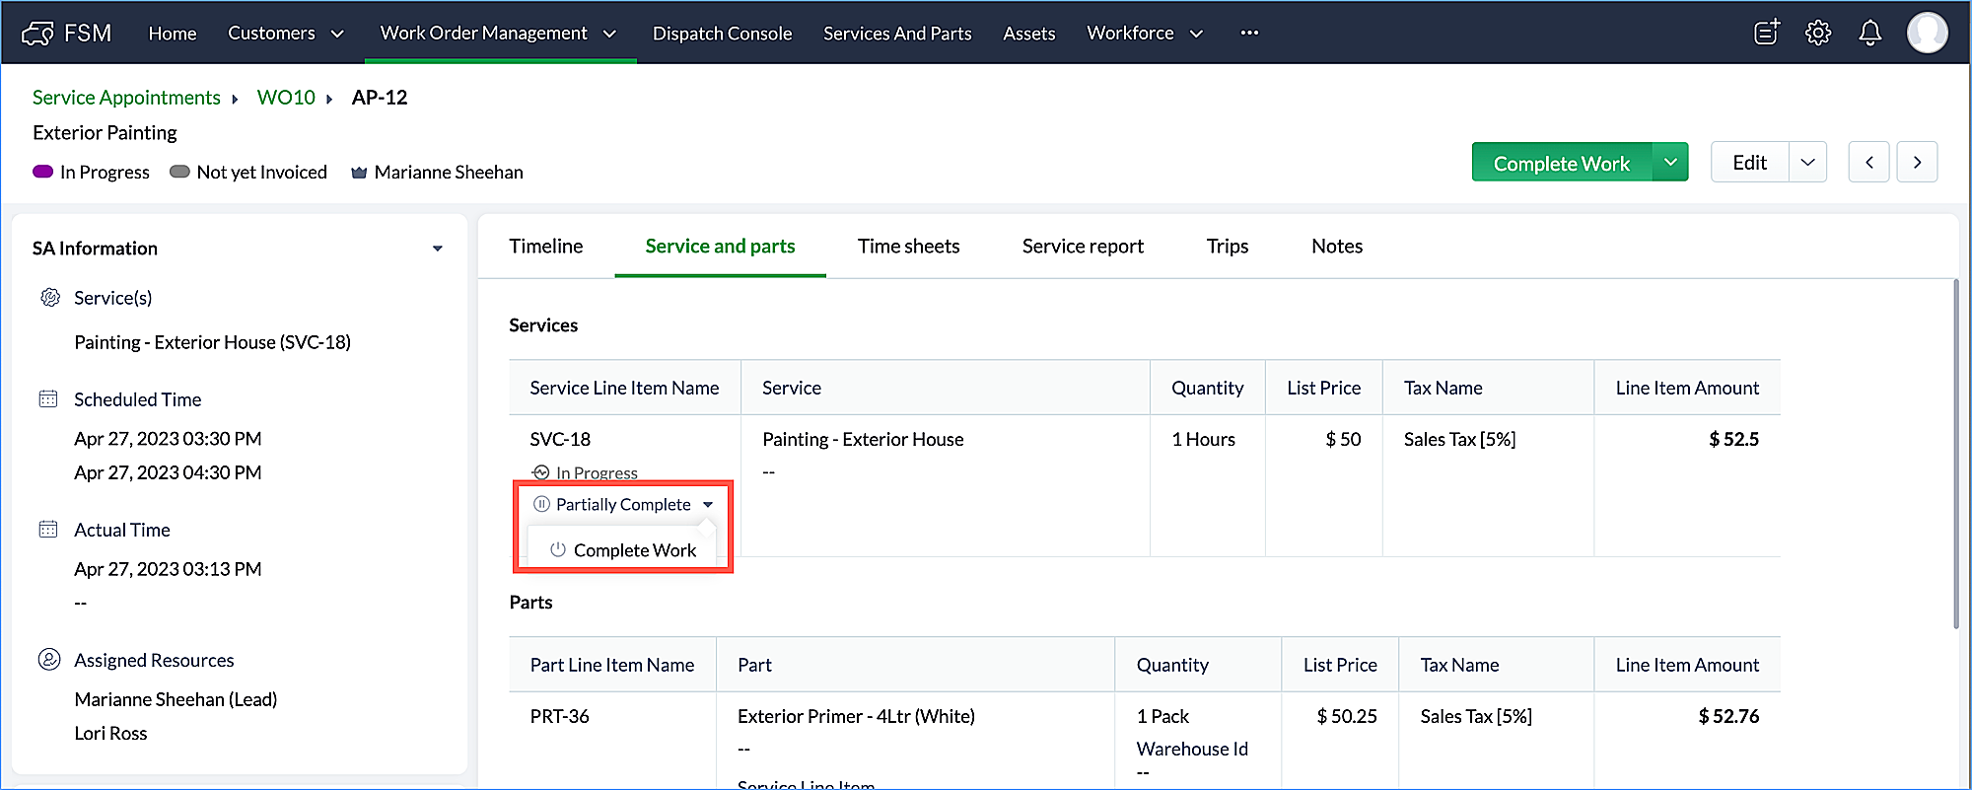Screen dimensions: 1972x790
Task: Open the dropdown arrow beside Edit
Action: pos(1807,163)
